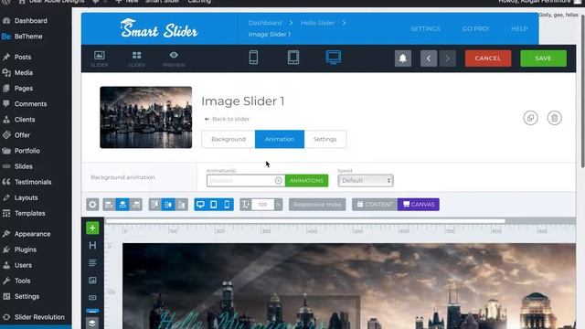Open the Speed dropdown
The width and height of the screenshot is (585, 329).
coord(366,181)
